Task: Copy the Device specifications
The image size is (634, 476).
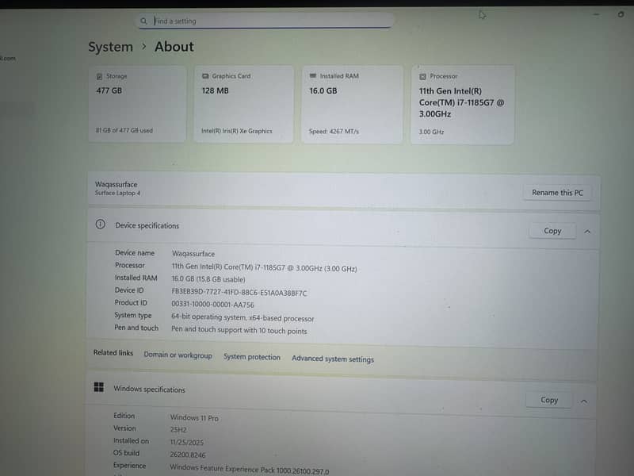Action: (x=552, y=231)
